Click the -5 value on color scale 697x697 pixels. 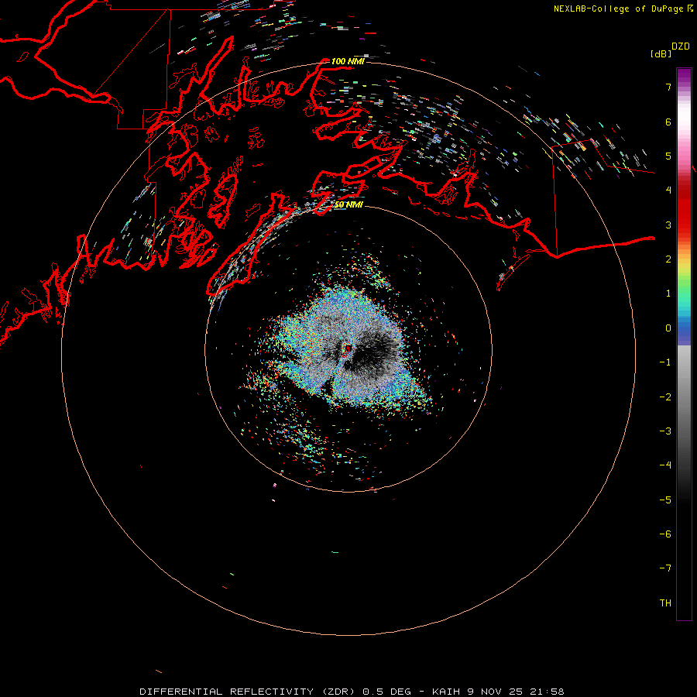tap(665, 500)
